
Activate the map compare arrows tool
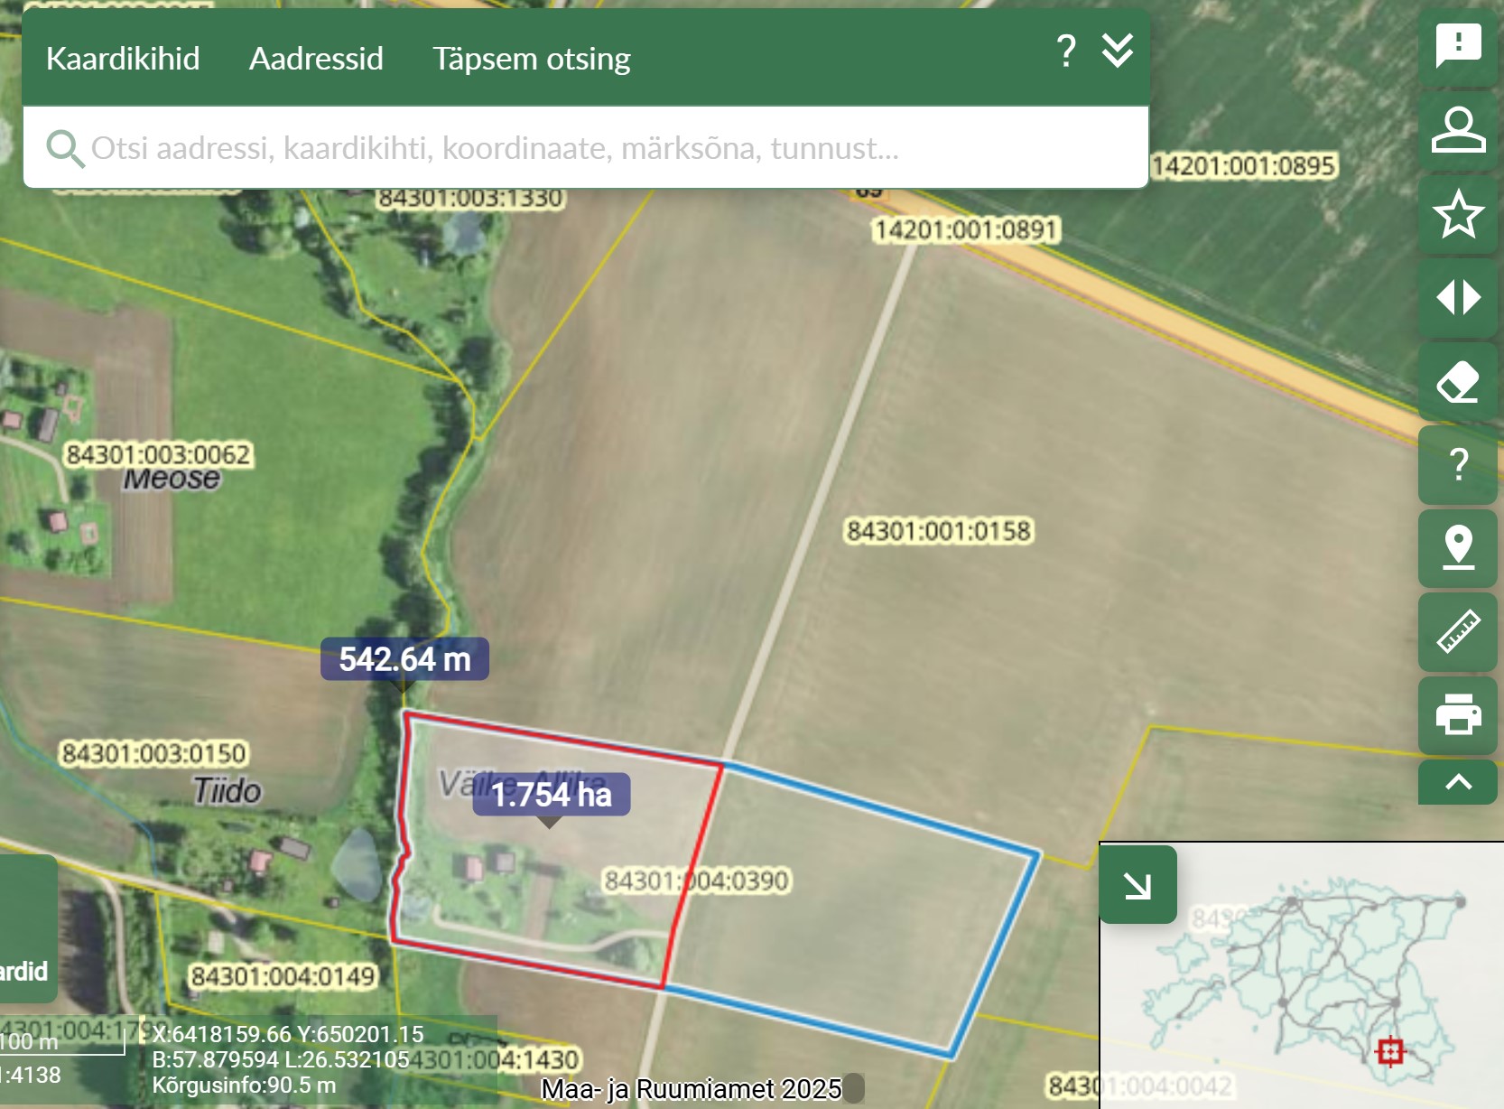[1458, 297]
